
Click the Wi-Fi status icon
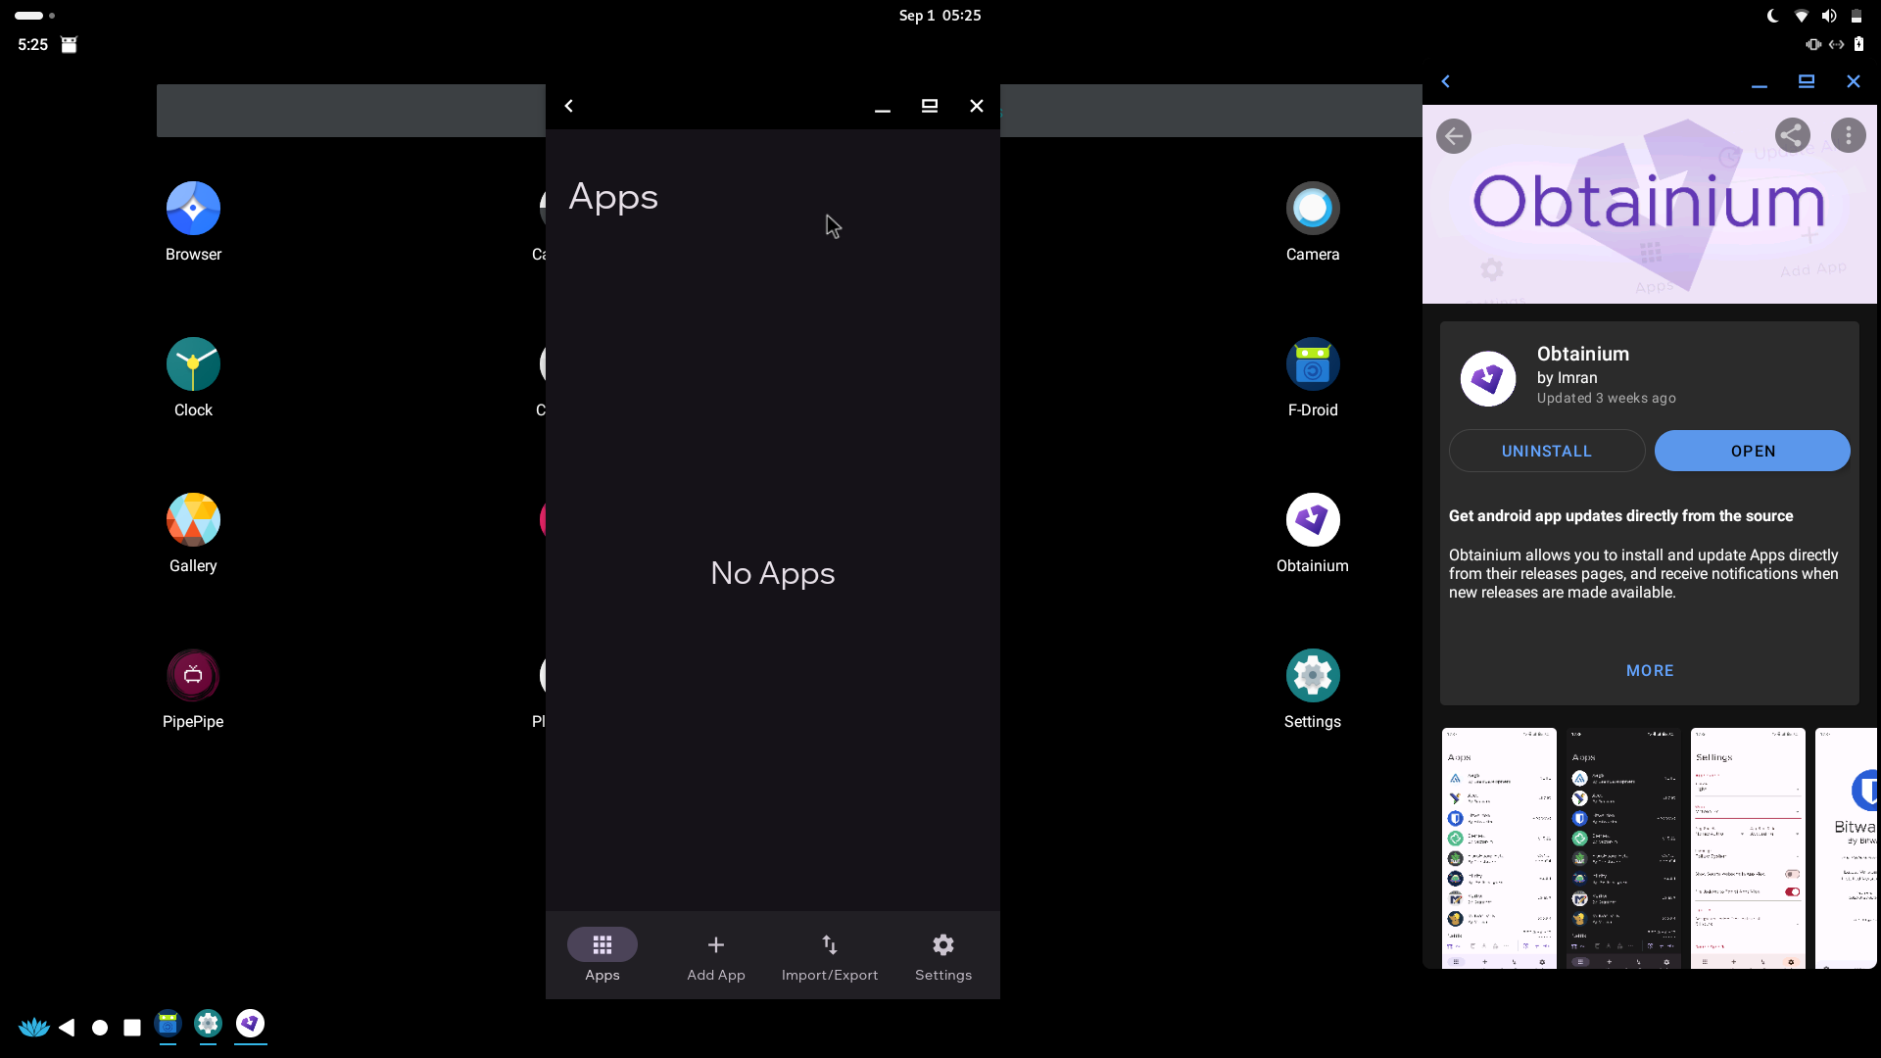click(x=1801, y=16)
